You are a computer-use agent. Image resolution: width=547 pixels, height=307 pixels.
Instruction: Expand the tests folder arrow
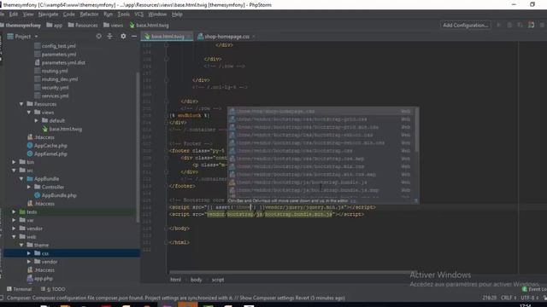pos(14,212)
